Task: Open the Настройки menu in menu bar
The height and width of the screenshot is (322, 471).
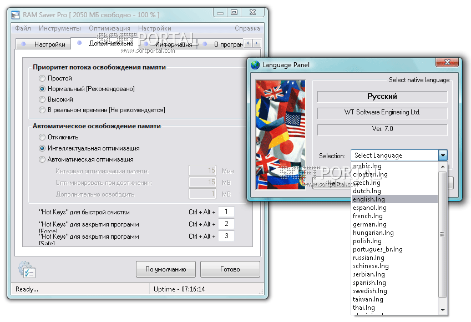Action: (x=154, y=28)
